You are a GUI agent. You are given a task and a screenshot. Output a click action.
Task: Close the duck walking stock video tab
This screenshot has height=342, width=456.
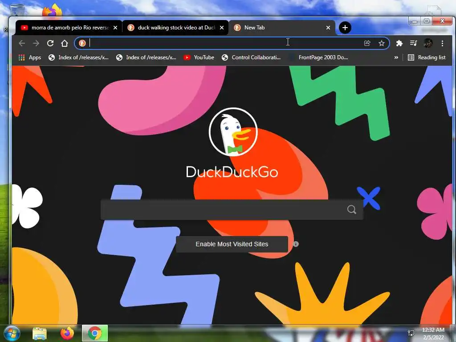pos(222,28)
